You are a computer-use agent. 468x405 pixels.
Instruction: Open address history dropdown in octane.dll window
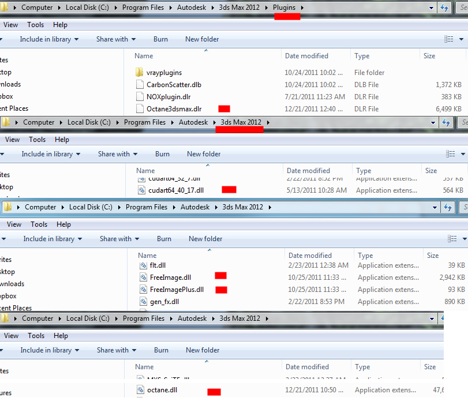coord(432,318)
